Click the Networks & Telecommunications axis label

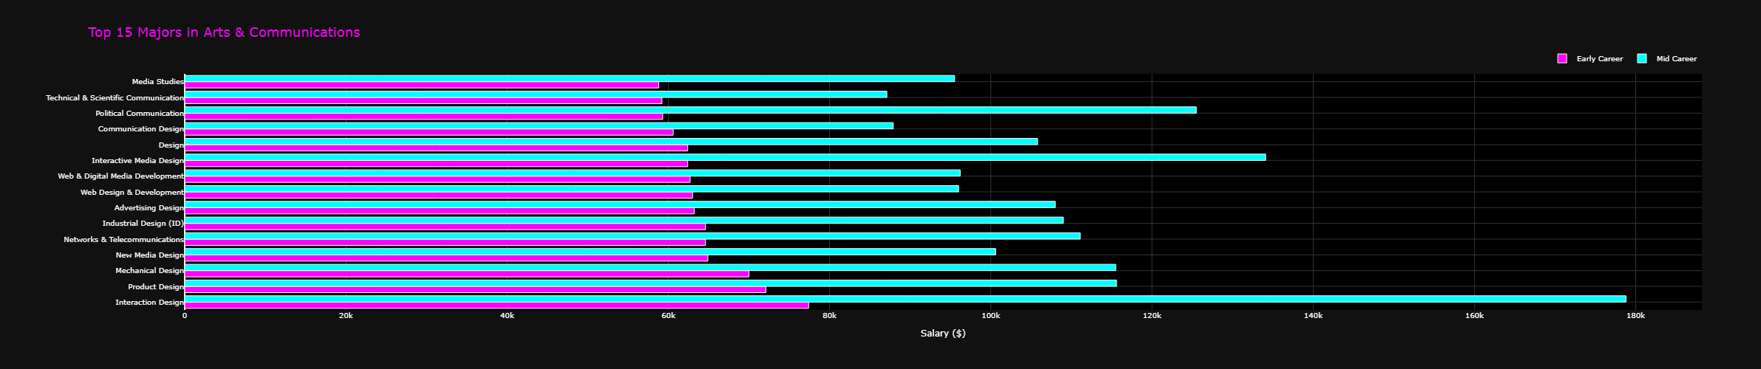(123, 240)
